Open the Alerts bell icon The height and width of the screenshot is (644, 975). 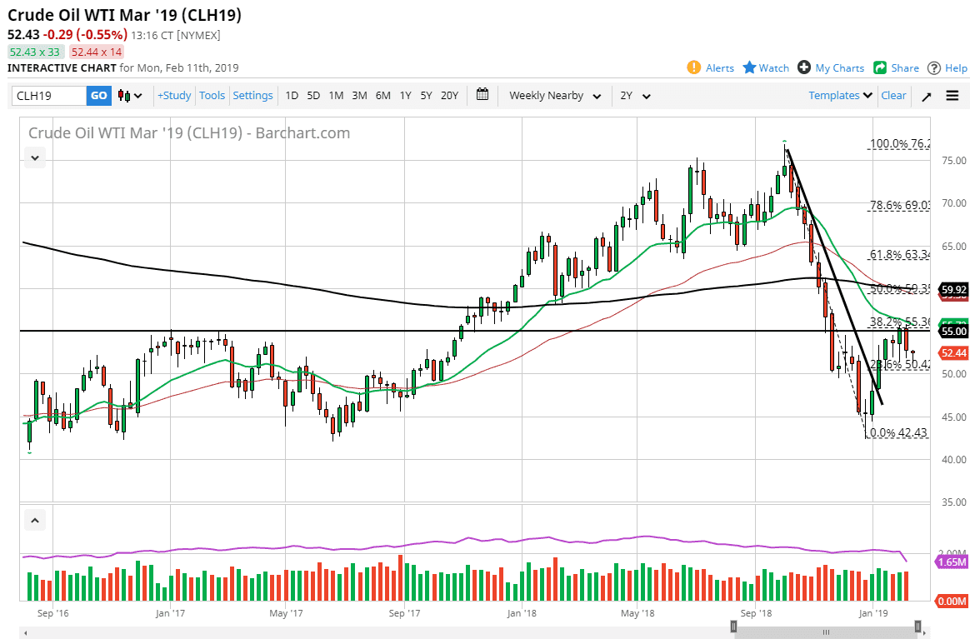(693, 68)
